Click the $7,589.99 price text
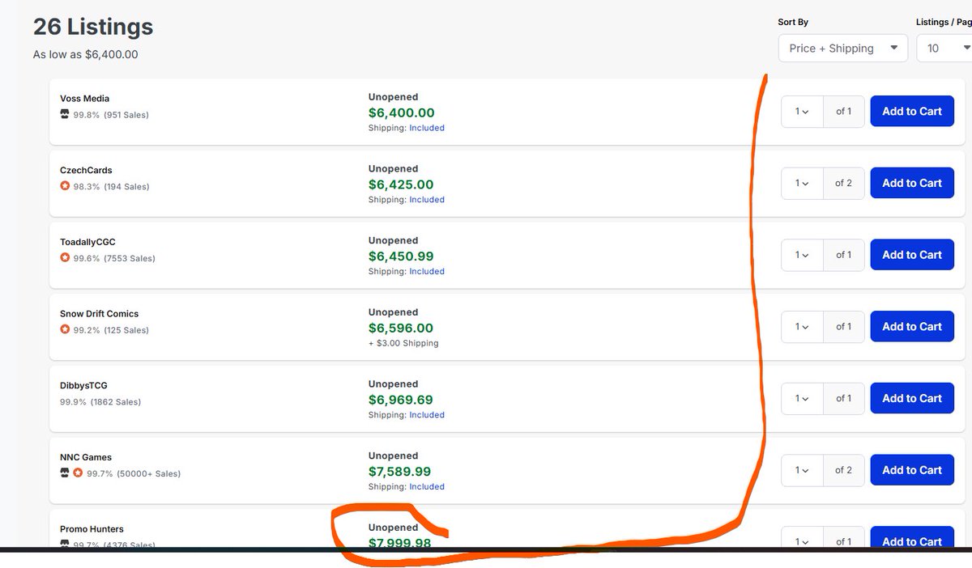 pyautogui.click(x=400, y=472)
